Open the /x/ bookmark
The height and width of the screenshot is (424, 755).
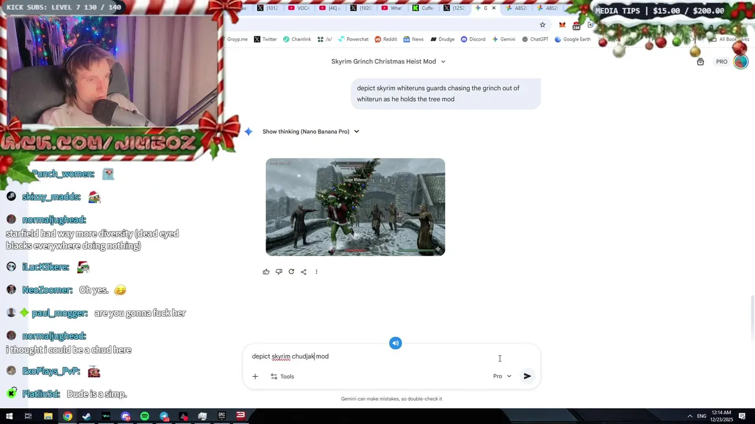[x=324, y=39]
